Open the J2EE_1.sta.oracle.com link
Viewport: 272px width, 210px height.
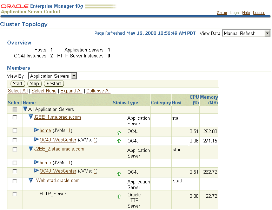(x=58, y=117)
